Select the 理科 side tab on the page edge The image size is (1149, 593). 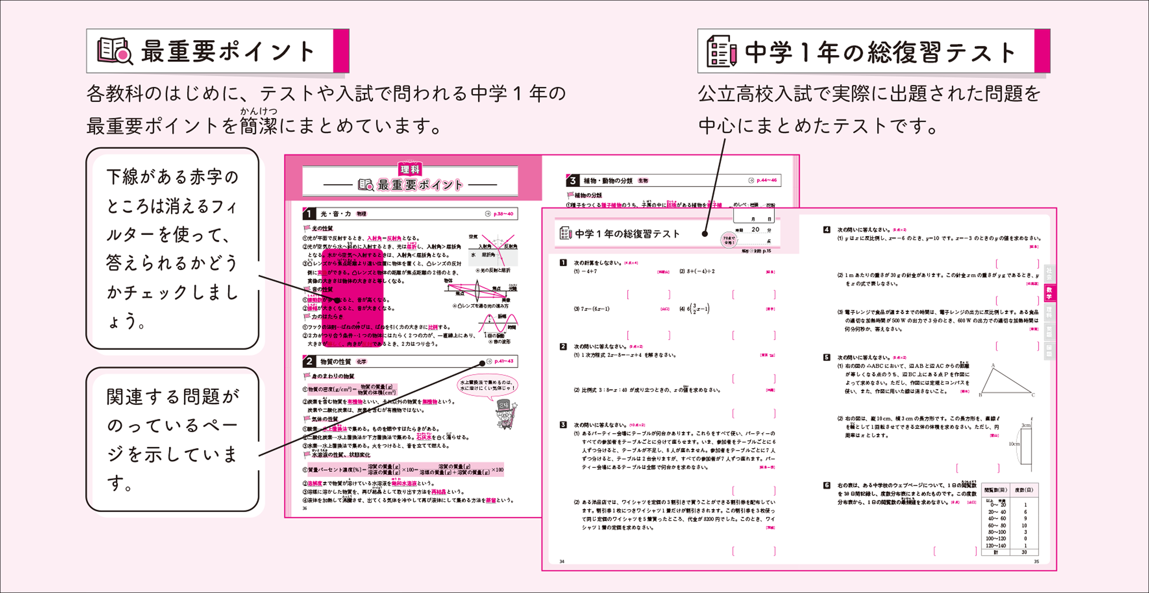(x=1049, y=312)
